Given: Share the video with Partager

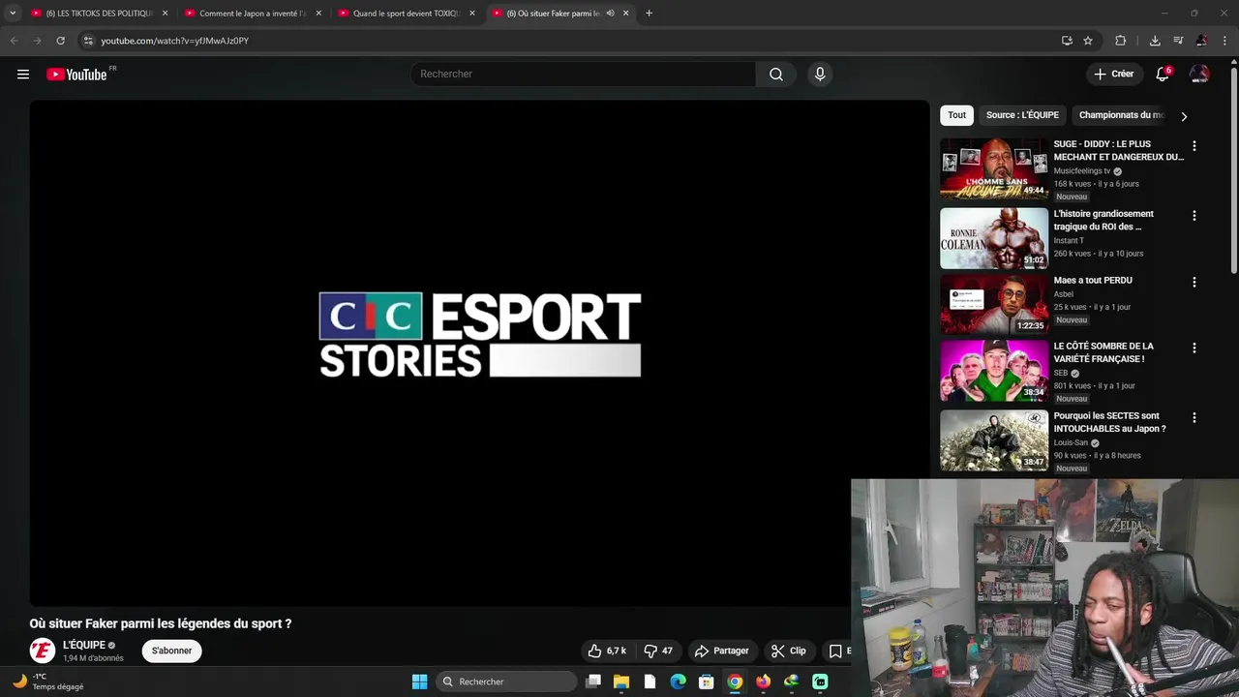Looking at the screenshot, I should [722, 651].
